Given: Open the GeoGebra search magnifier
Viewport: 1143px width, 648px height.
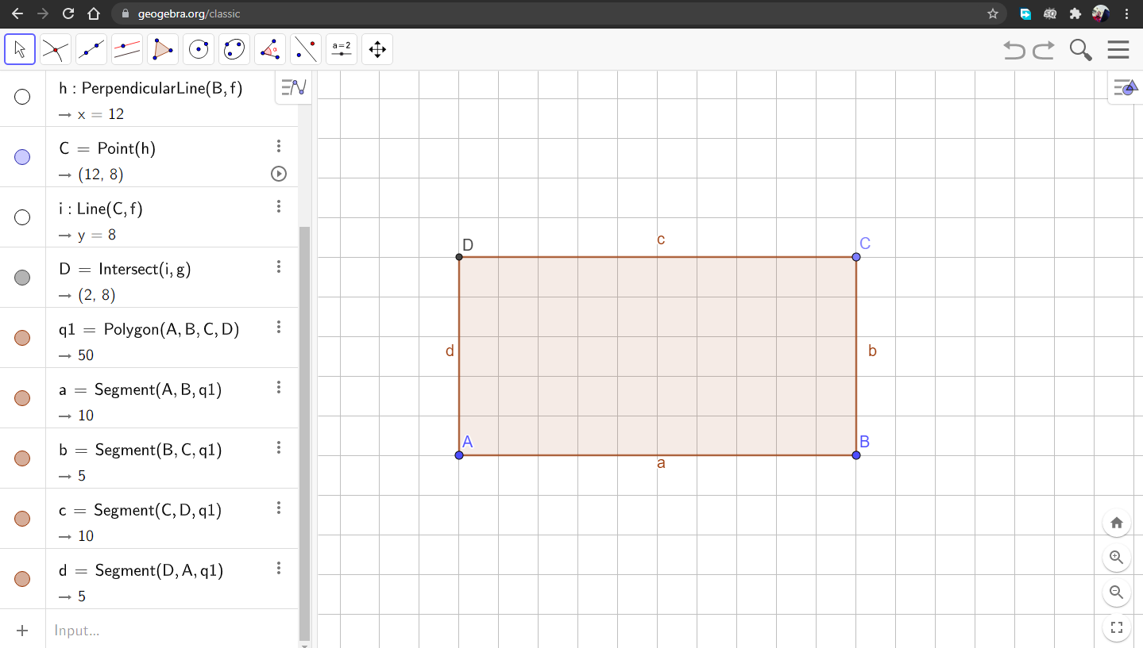Looking at the screenshot, I should 1080,50.
